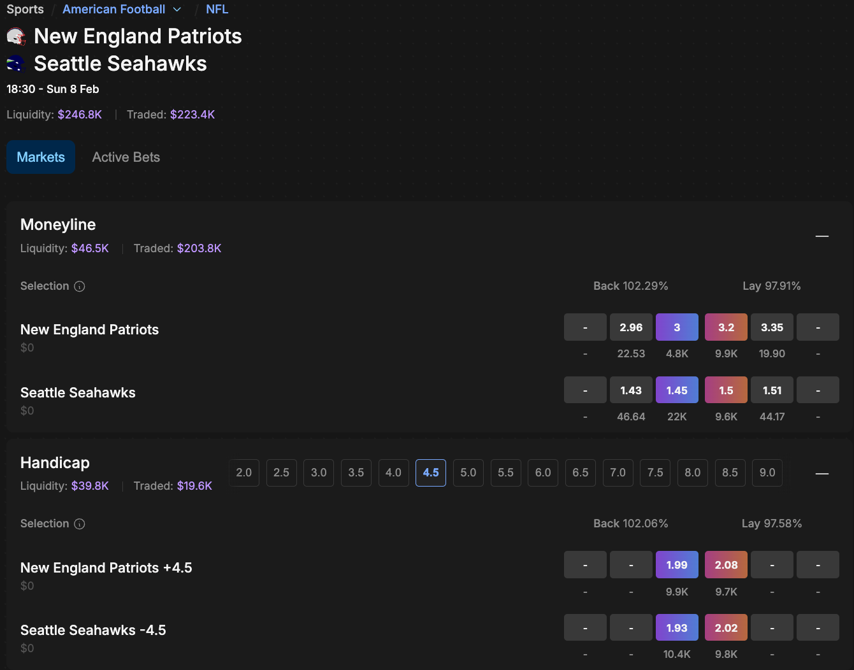Lay Seahawks -4.5 at odds 2.02
The image size is (854, 670).
click(x=726, y=628)
